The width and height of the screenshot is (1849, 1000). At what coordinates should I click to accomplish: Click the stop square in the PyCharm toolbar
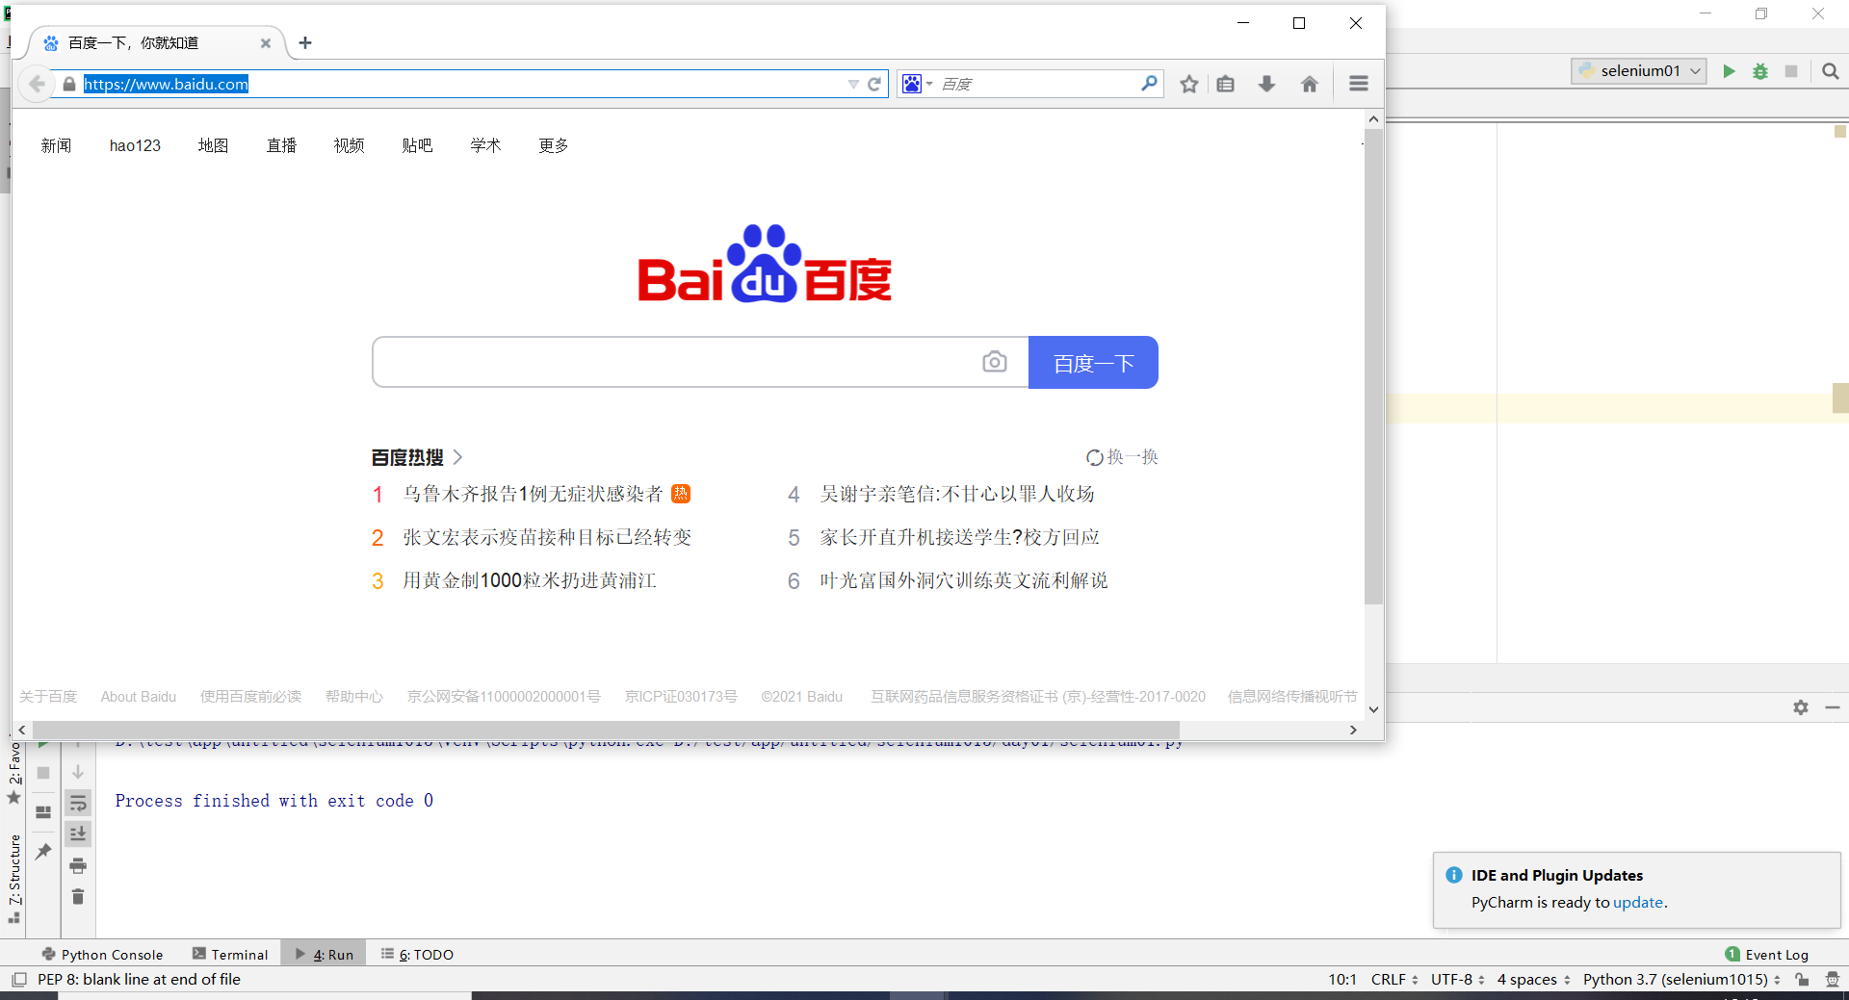(x=1791, y=71)
